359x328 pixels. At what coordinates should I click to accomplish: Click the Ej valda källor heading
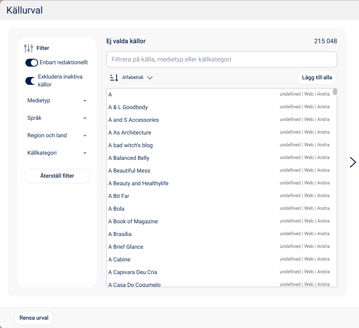pos(126,41)
